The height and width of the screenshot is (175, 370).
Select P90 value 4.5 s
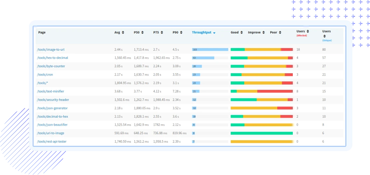click(x=176, y=50)
